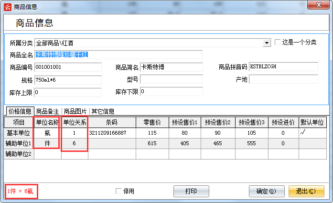Select the 条码 cell of 基本单位 row

tap(112, 132)
